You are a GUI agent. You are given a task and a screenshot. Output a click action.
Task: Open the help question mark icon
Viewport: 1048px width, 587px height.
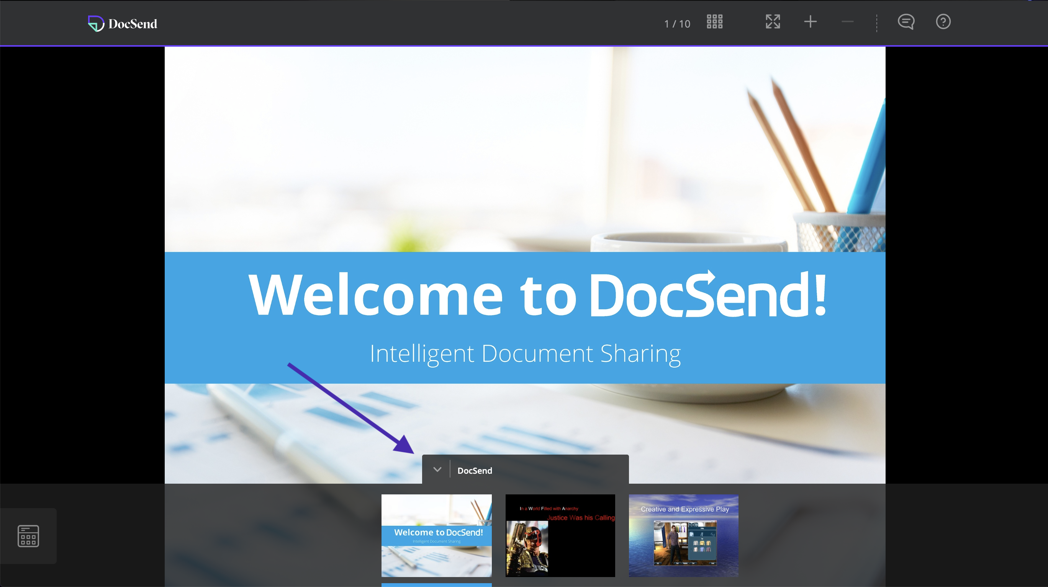coord(943,21)
